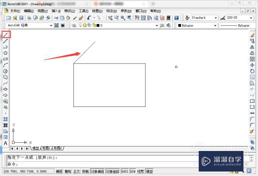258x176 pixels.
Task: Select the Move tool
Action: point(252,65)
